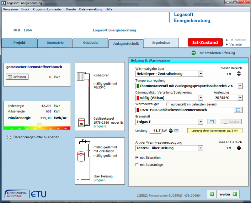Click the Gebläsekessel boiler diagram icon
Viewport: 251px width, 203px height.
pyautogui.click(x=82, y=122)
